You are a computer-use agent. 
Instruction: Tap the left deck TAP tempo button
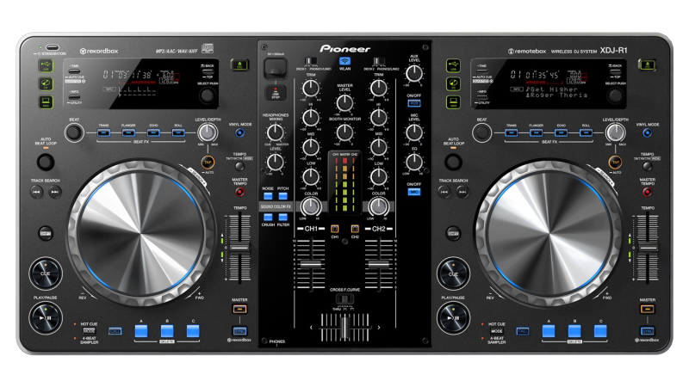208,162
